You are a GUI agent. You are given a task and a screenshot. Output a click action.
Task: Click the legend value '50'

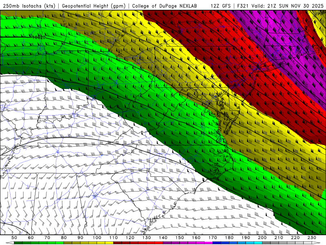pyautogui.click(x=14, y=238)
